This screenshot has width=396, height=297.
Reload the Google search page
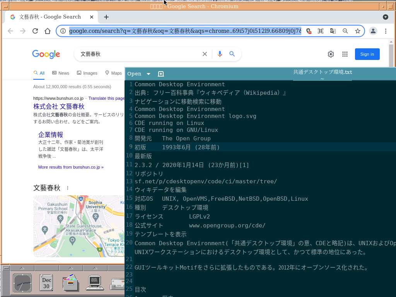(x=35, y=31)
